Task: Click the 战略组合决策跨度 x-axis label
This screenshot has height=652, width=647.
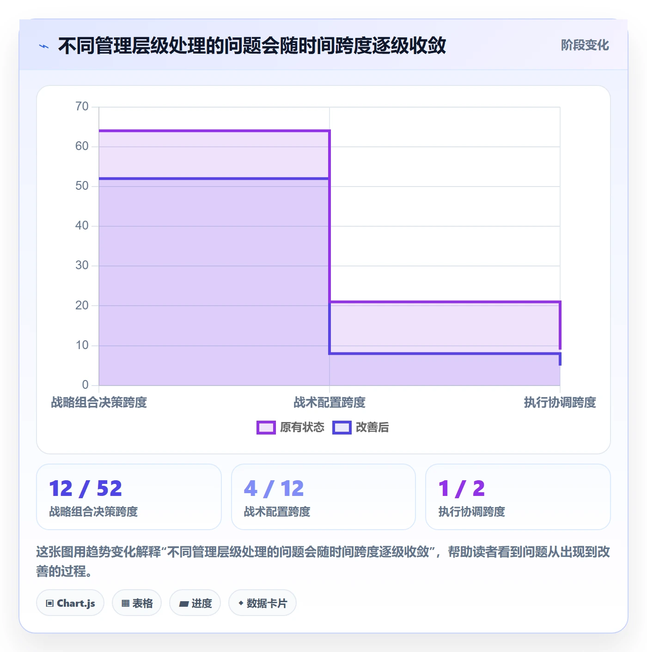Action: tap(99, 403)
